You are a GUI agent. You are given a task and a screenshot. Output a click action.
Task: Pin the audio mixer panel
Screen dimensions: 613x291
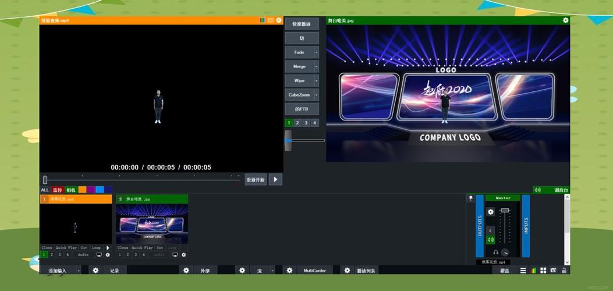[471, 199]
